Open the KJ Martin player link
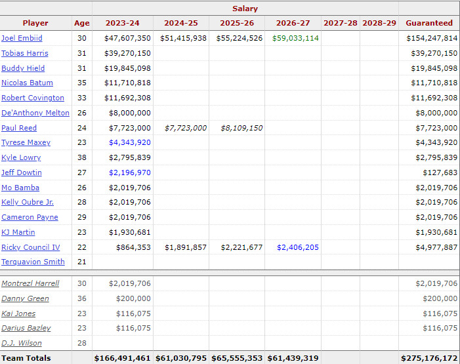Screen dimensions: 460x364 pyautogui.click(x=18, y=232)
